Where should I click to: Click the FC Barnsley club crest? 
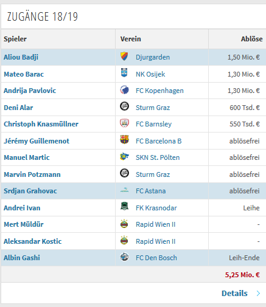point(124,123)
